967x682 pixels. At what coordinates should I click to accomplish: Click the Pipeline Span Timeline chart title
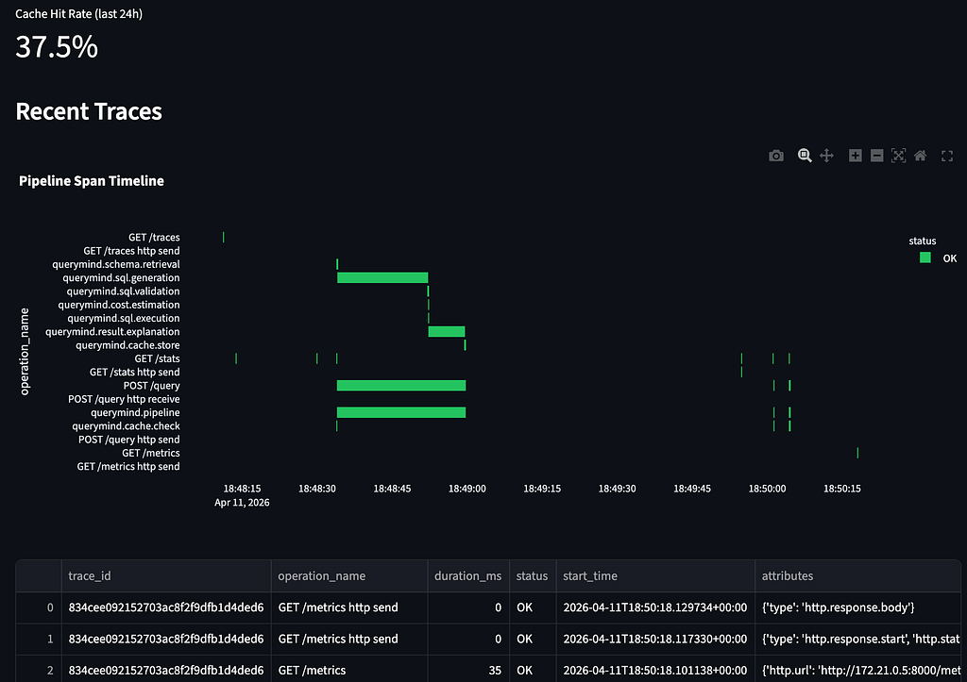click(92, 181)
